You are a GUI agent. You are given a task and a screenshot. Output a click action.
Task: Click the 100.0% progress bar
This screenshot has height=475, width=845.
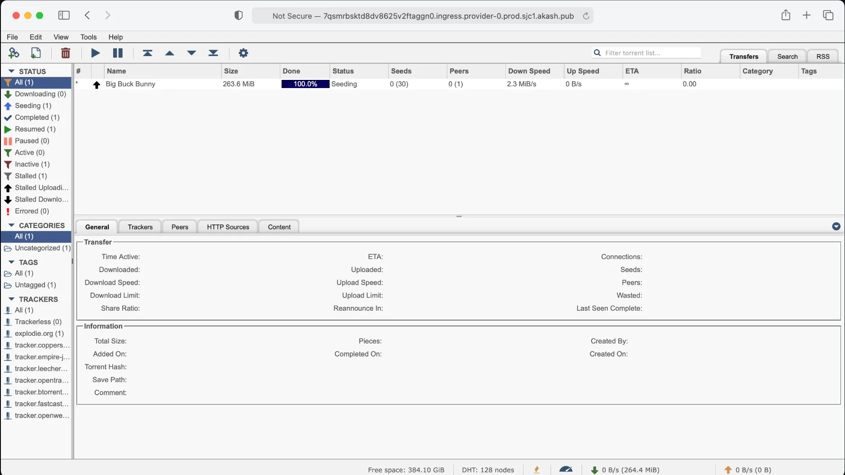click(305, 84)
